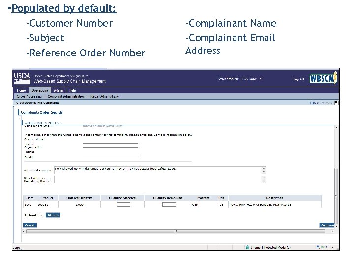Click the WBSCM logo
The image size is (354, 265).
pos(323,78)
